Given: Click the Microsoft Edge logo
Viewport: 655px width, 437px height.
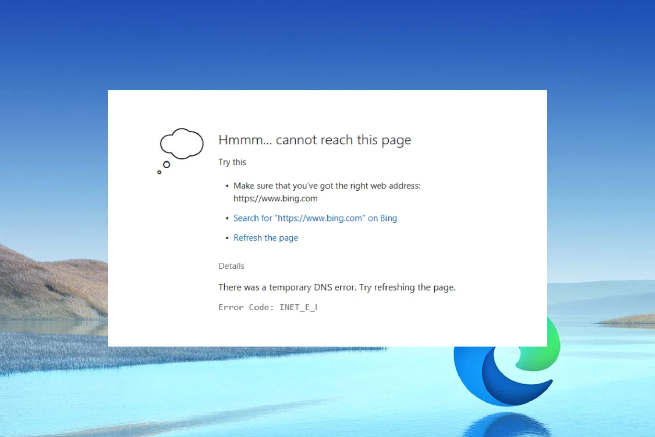Looking at the screenshot, I should pyautogui.click(x=507, y=361).
